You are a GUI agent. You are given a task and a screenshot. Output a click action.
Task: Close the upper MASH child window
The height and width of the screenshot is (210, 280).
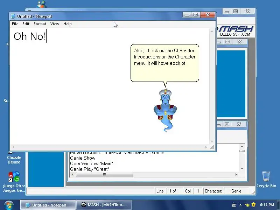(x=240, y=42)
